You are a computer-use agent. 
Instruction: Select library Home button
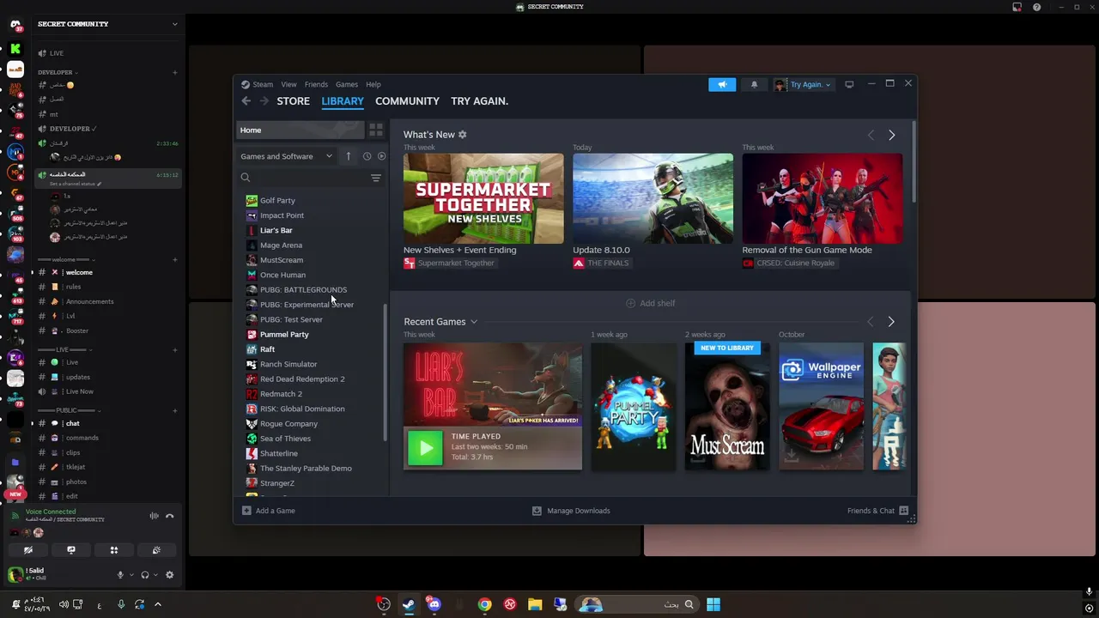tap(300, 130)
